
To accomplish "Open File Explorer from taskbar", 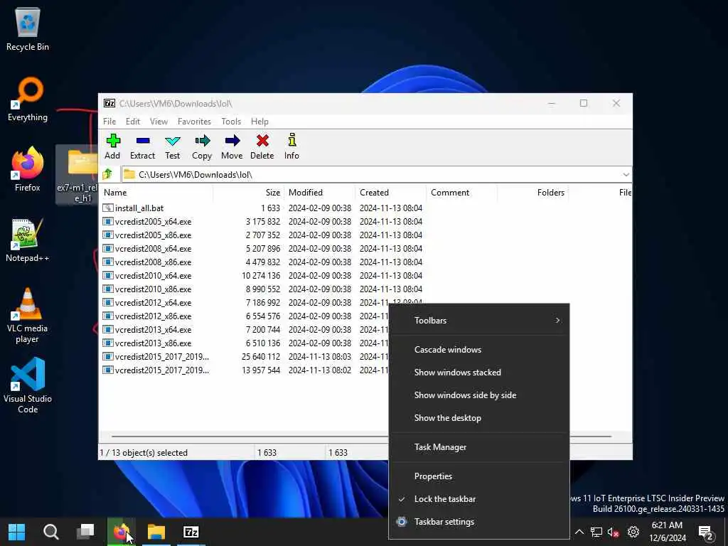I will pyautogui.click(x=156, y=532).
